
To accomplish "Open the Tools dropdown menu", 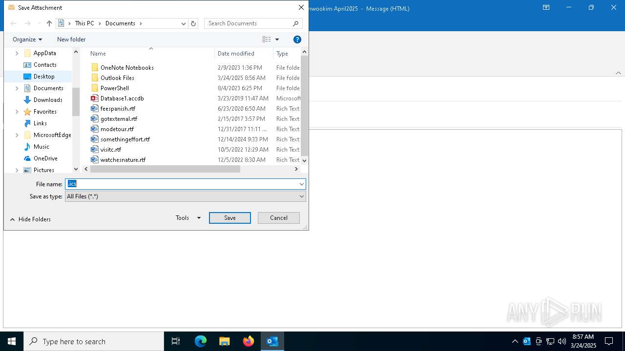I will (x=188, y=218).
